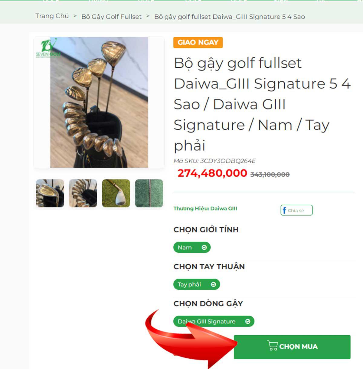Go to Trang Chủ breadcrumb
Viewport: 363px width, 369px height.
click(52, 16)
